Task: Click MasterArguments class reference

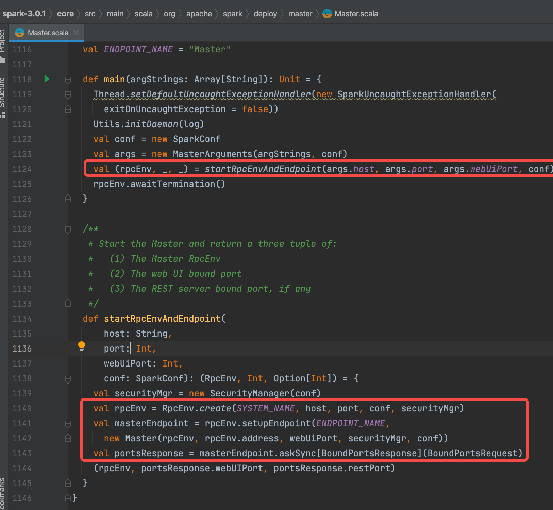Action: point(213,154)
